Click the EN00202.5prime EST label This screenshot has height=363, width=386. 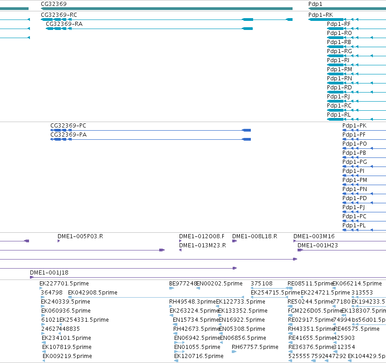point(220,284)
